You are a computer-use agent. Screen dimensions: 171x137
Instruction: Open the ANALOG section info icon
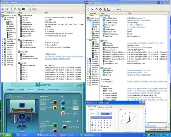pyautogui.click(x=62, y=97)
